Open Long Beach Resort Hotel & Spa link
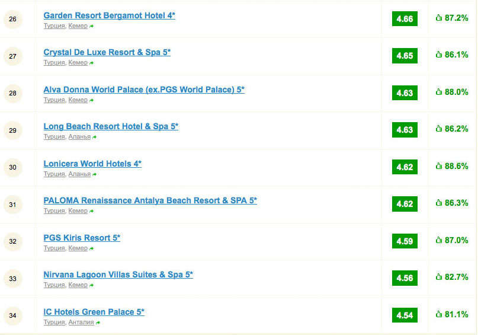Viewport: 478px width, 335px height. (x=111, y=127)
